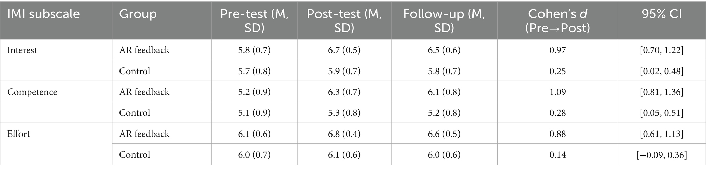The image size is (706, 171).
Task: Select the Interest subscale row label
Action: coord(22,50)
